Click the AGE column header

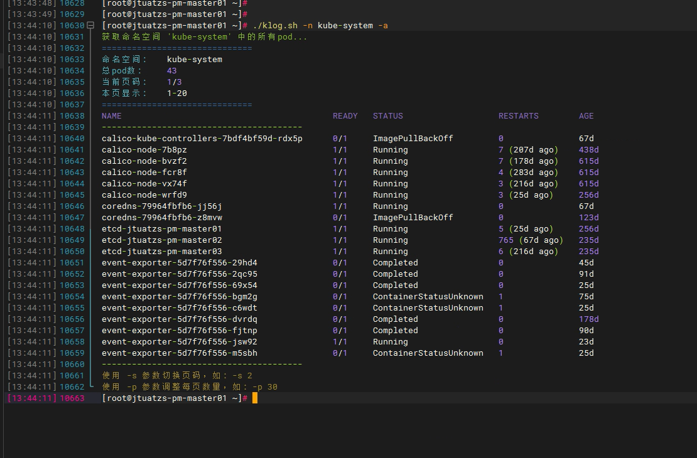coord(586,116)
